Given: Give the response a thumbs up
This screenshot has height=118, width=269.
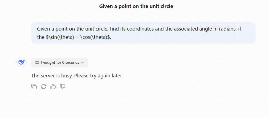Looking at the screenshot, I should click(53, 87).
